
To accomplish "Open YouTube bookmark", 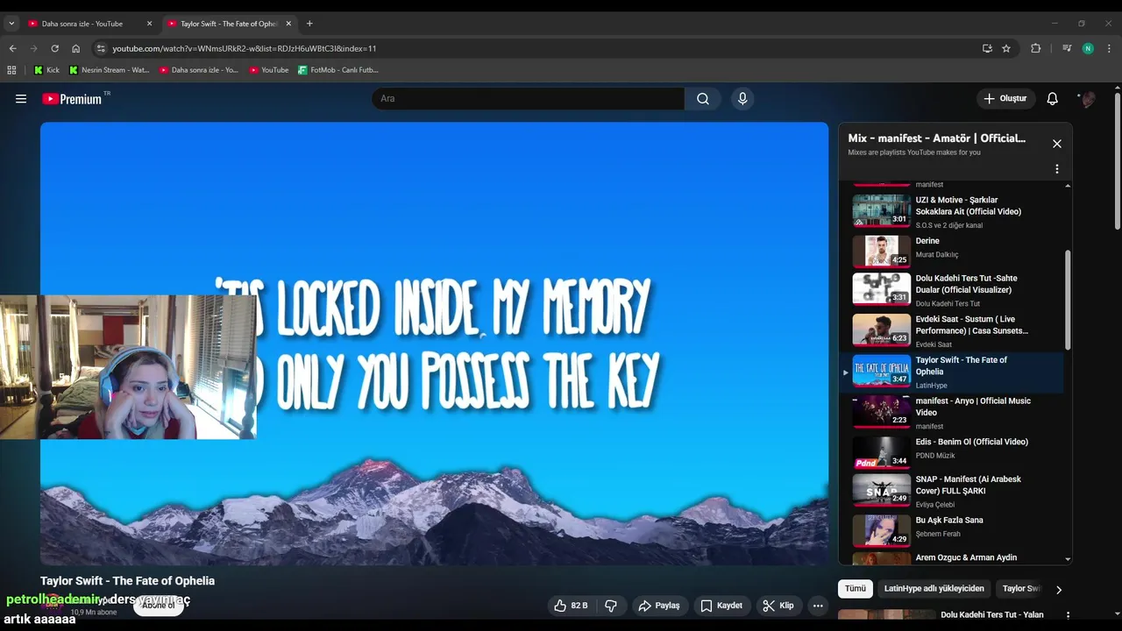I will (x=269, y=69).
